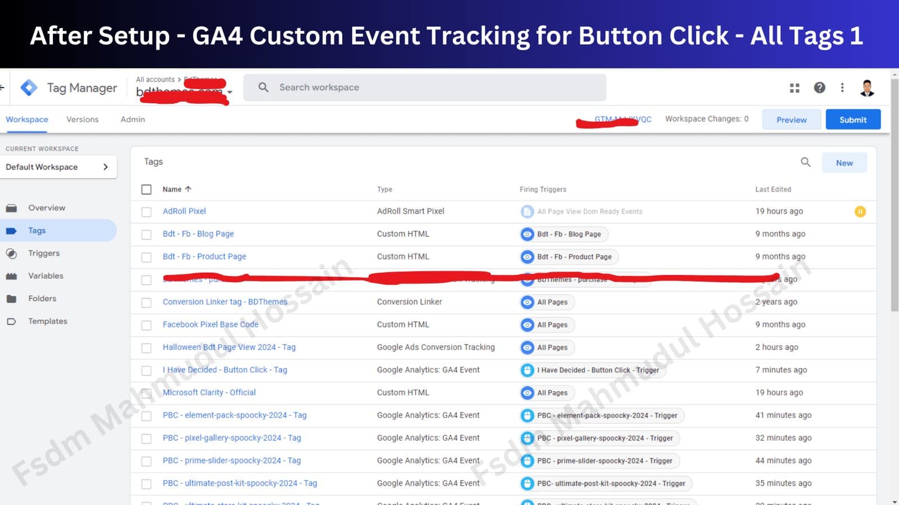Click the Variables sidebar icon
The image size is (899, 505).
(x=11, y=276)
